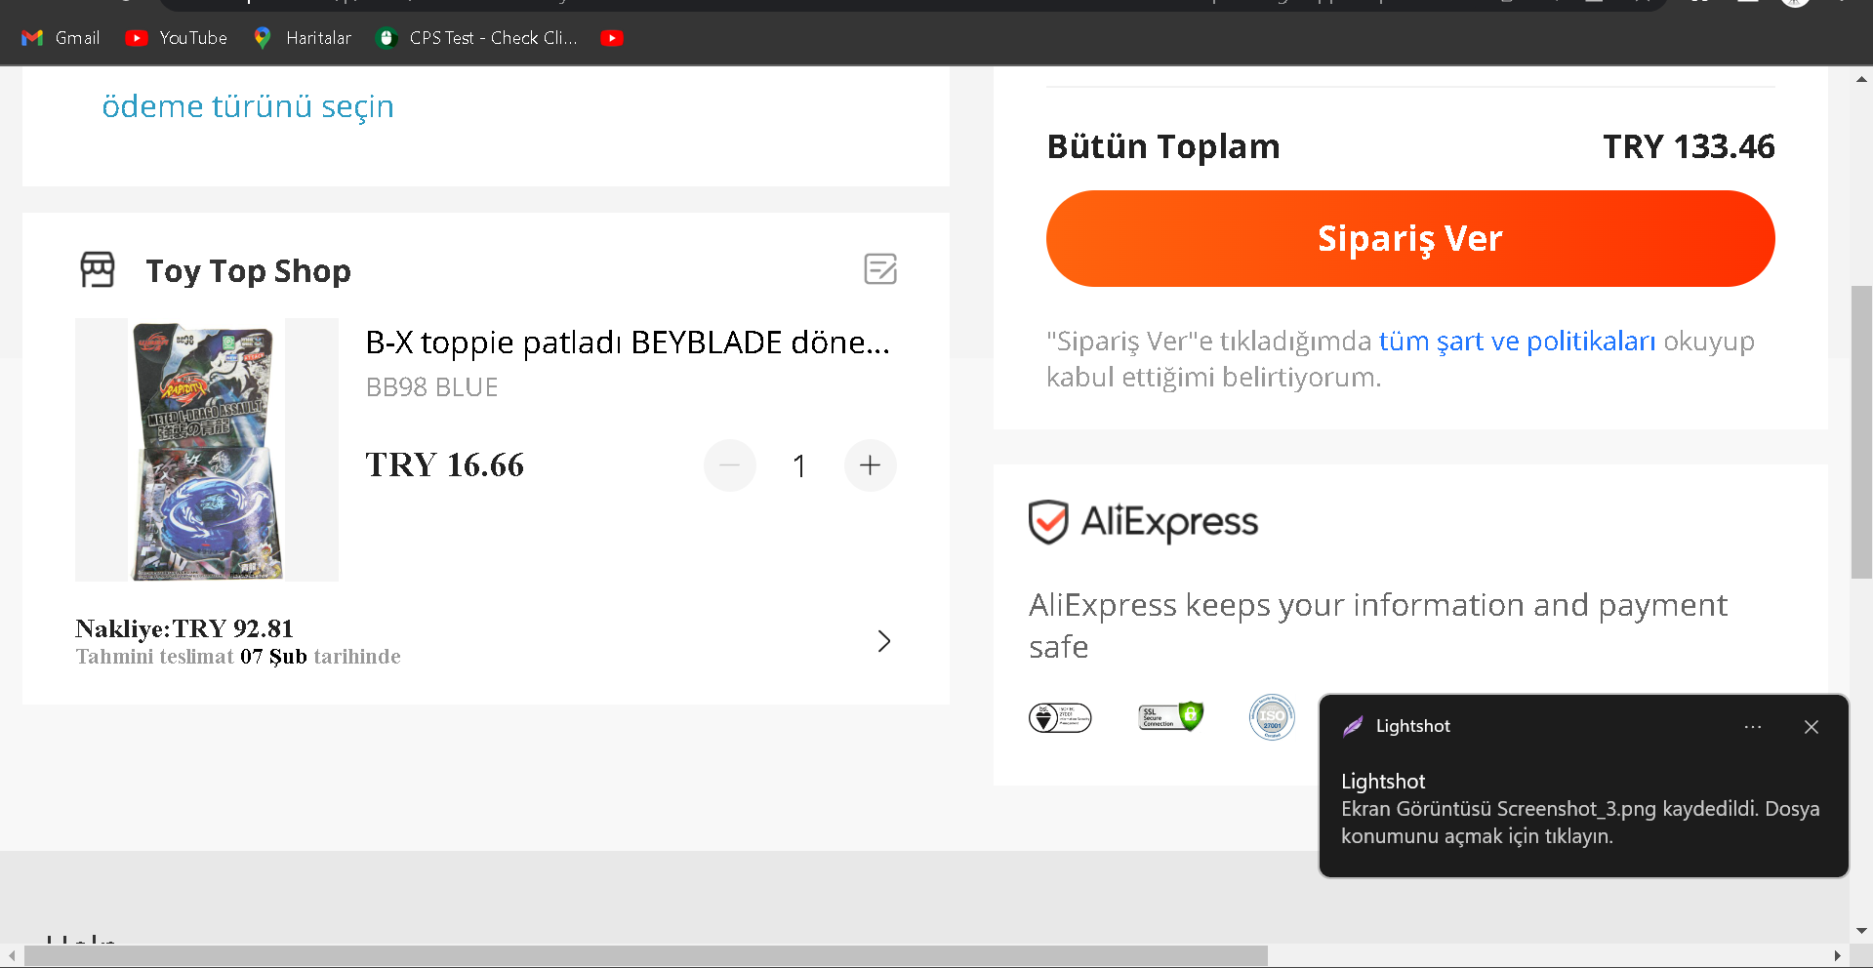Click the scroll right arrow

click(1838, 956)
